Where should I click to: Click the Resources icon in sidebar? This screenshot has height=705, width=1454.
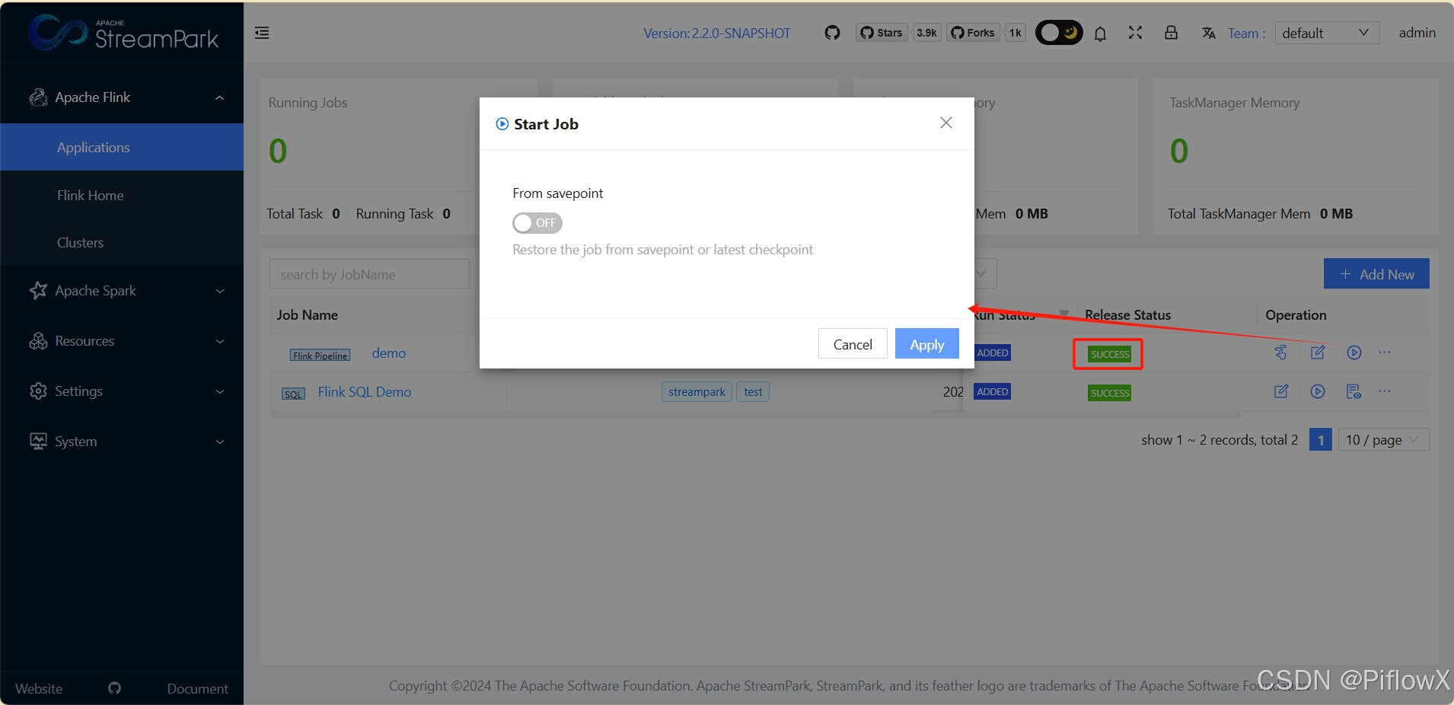[x=38, y=341]
